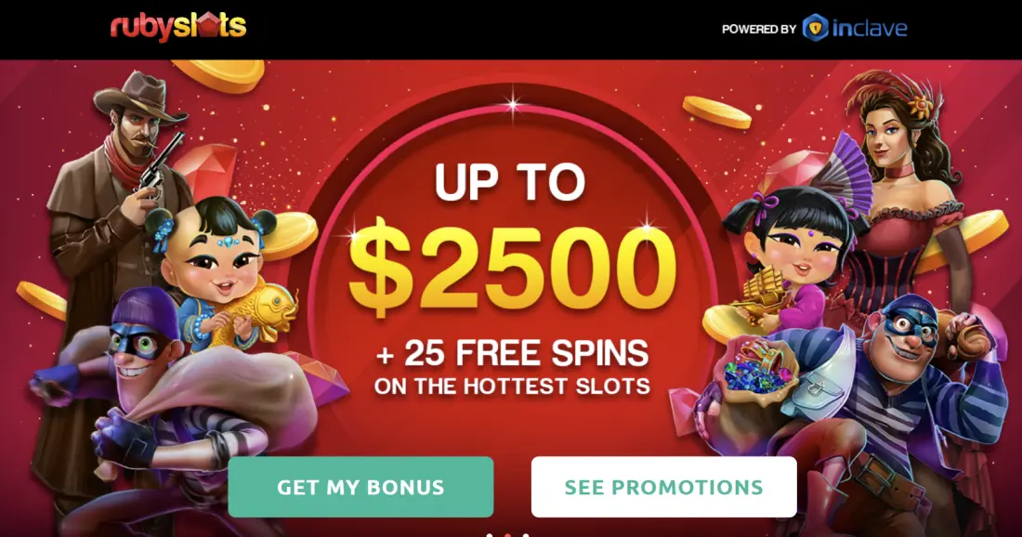
Task: Click the Inclave shield icon
Action: pos(815,28)
